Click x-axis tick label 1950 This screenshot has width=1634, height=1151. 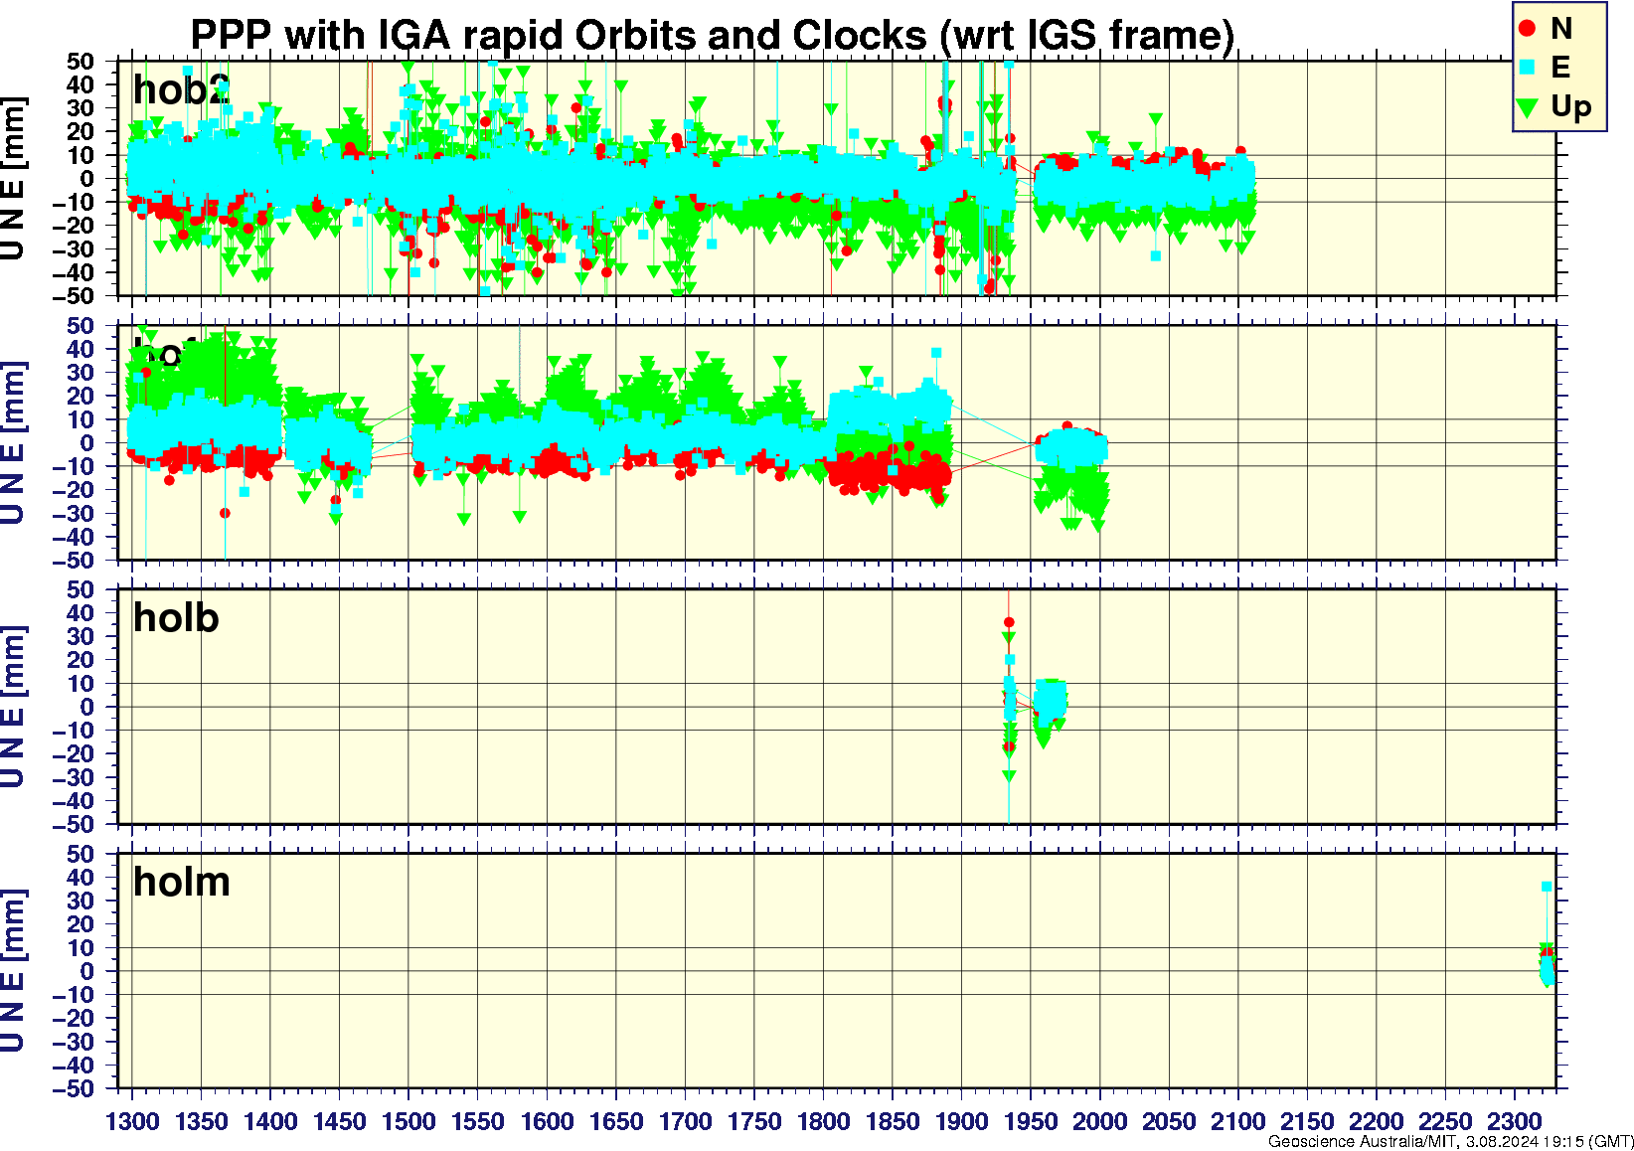coord(1031,1121)
